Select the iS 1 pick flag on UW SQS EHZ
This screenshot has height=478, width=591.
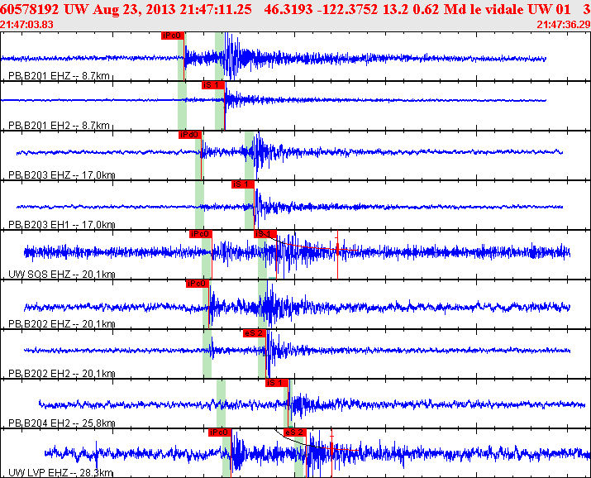point(265,234)
